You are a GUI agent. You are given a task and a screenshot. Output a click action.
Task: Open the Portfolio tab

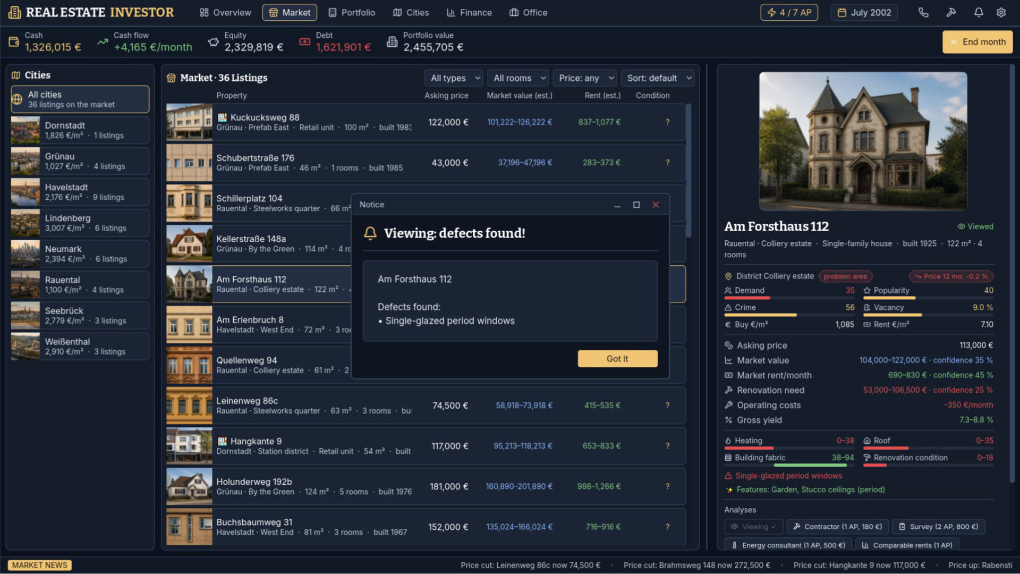[x=352, y=12]
